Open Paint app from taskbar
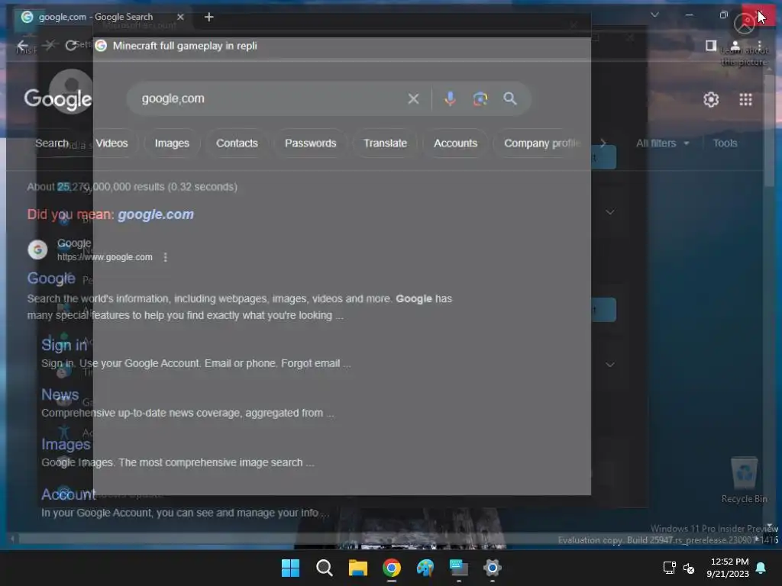 pyautogui.click(x=425, y=568)
